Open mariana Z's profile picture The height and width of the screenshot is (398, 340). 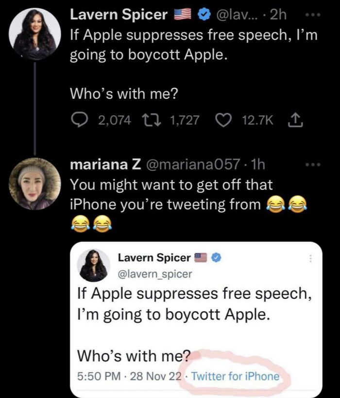pyautogui.click(x=33, y=185)
